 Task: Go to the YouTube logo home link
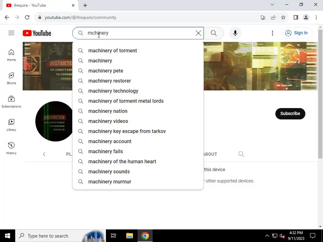tap(37, 33)
